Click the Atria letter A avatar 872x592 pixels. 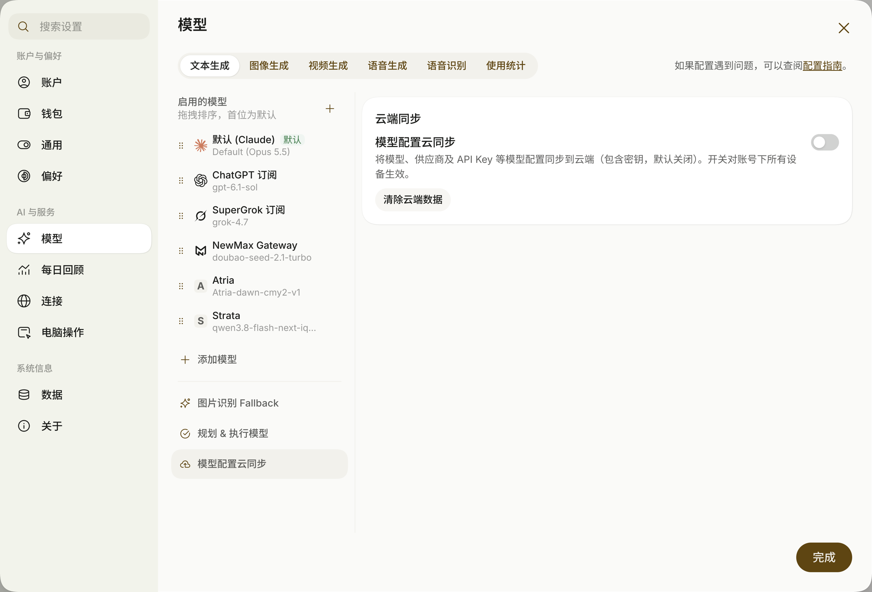pyautogui.click(x=200, y=286)
